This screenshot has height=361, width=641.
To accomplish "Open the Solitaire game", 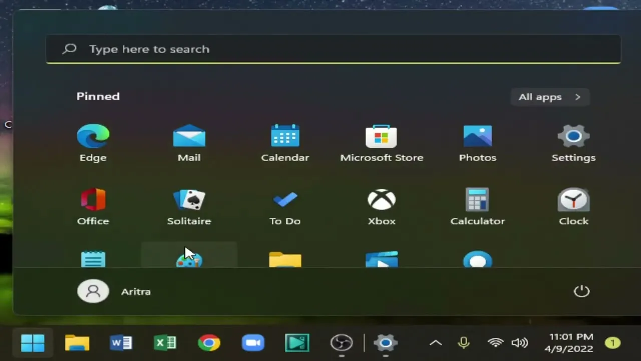I will coord(189,207).
